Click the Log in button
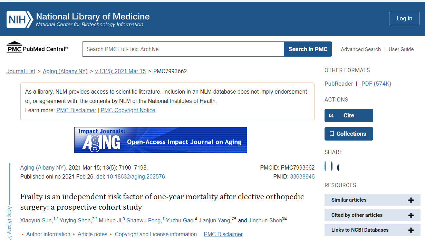Viewport: 425px width, 240px height. click(404, 19)
